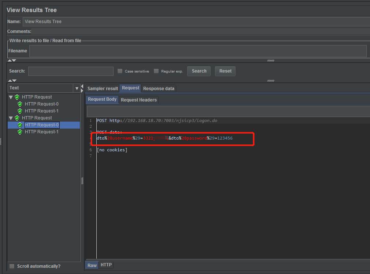The width and height of the screenshot is (370, 274).
Task: Click the green shield icon of first HTTP Request
Action: point(17,97)
